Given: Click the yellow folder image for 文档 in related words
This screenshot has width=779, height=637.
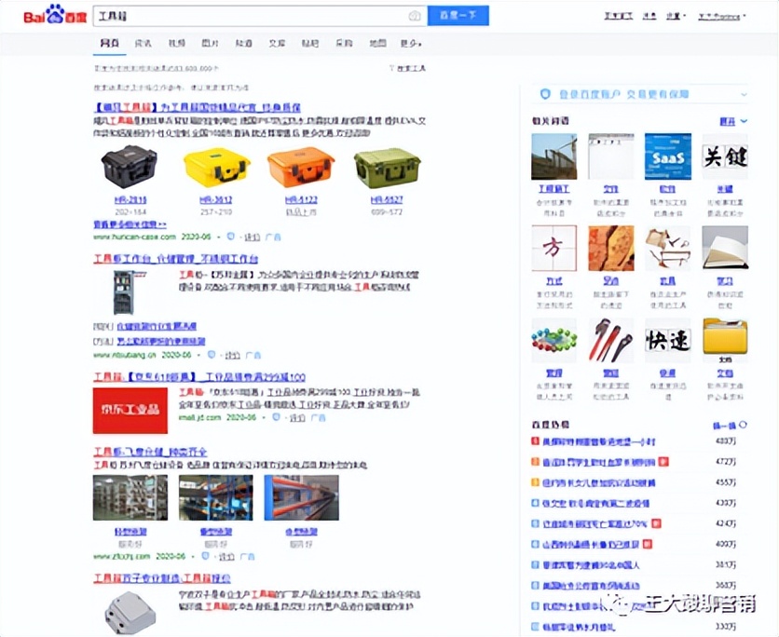Looking at the screenshot, I should (724, 337).
